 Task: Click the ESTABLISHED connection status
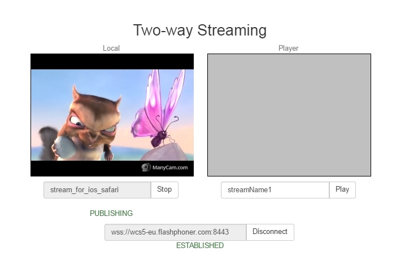[200, 245]
